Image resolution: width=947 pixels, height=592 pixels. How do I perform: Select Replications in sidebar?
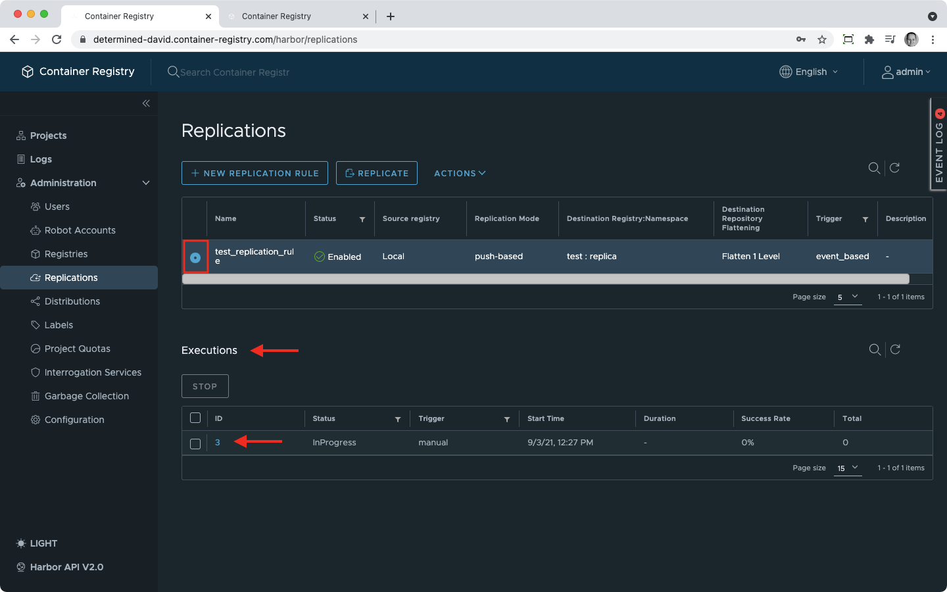[x=79, y=278]
